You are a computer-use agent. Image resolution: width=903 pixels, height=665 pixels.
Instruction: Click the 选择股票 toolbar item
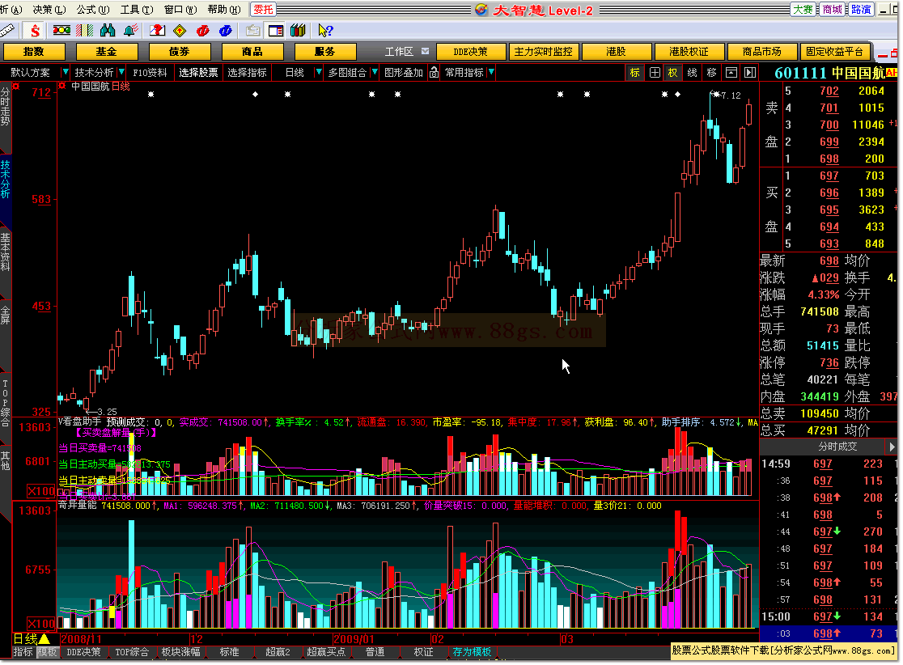(198, 73)
